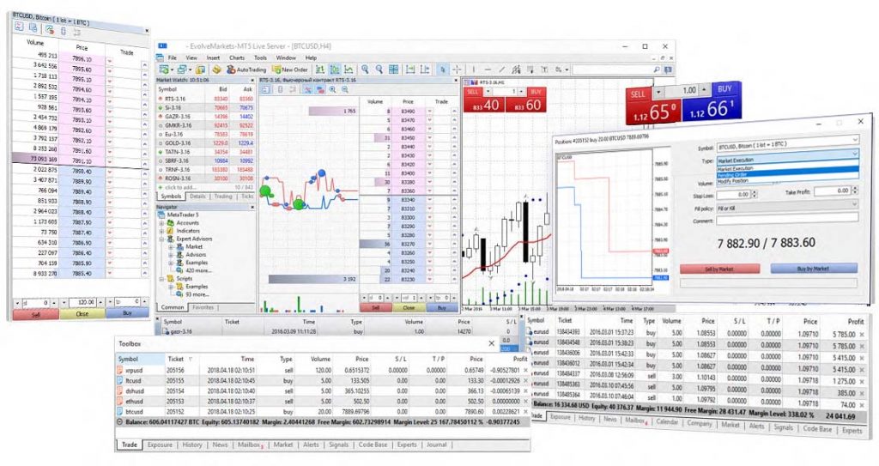Viewport: 879px width, 466px height.
Task: Open the new chart icon dropdown
Action: click(167, 70)
